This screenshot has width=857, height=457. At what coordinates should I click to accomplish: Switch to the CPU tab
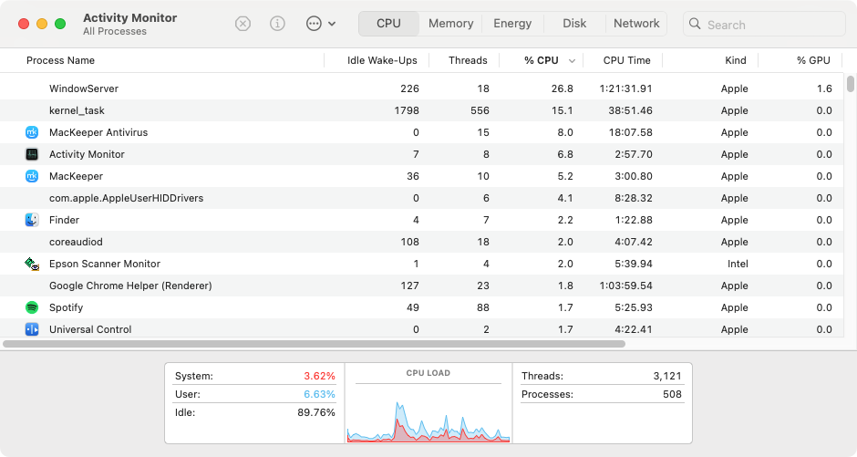(388, 24)
